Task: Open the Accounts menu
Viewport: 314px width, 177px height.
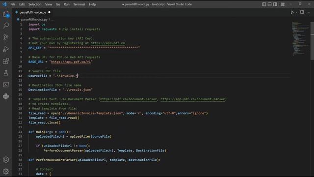Action: (6, 159)
